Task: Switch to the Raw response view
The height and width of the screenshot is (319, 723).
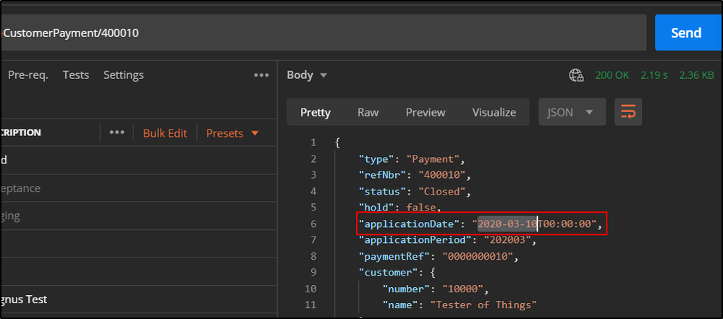Action: pyautogui.click(x=368, y=112)
